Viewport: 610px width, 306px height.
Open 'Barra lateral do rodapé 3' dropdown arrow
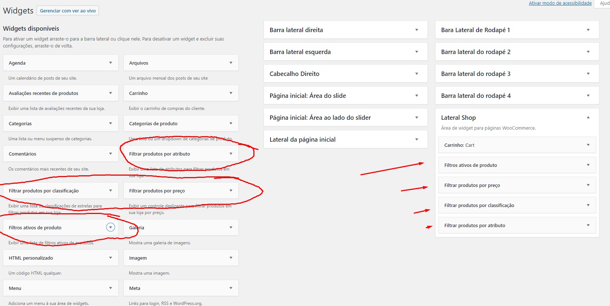pos(588,74)
